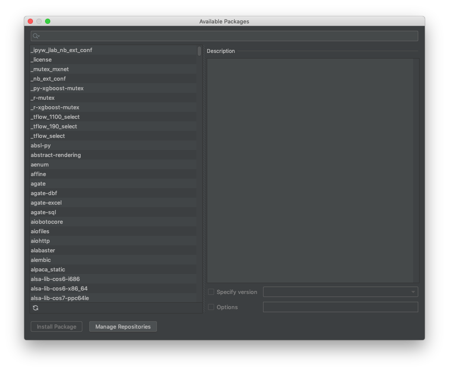Select the agate-sql package
The height and width of the screenshot is (372, 449).
click(114, 212)
